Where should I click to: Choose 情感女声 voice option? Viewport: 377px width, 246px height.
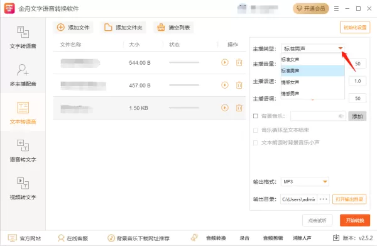click(312, 82)
